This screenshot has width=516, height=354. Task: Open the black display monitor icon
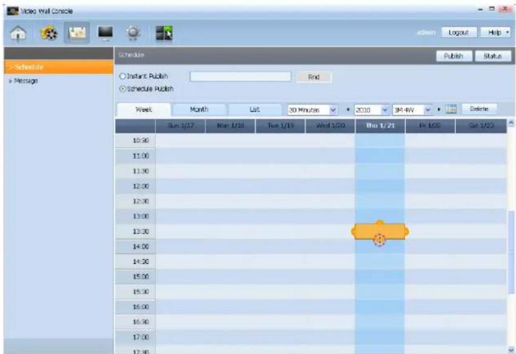(106, 33)
